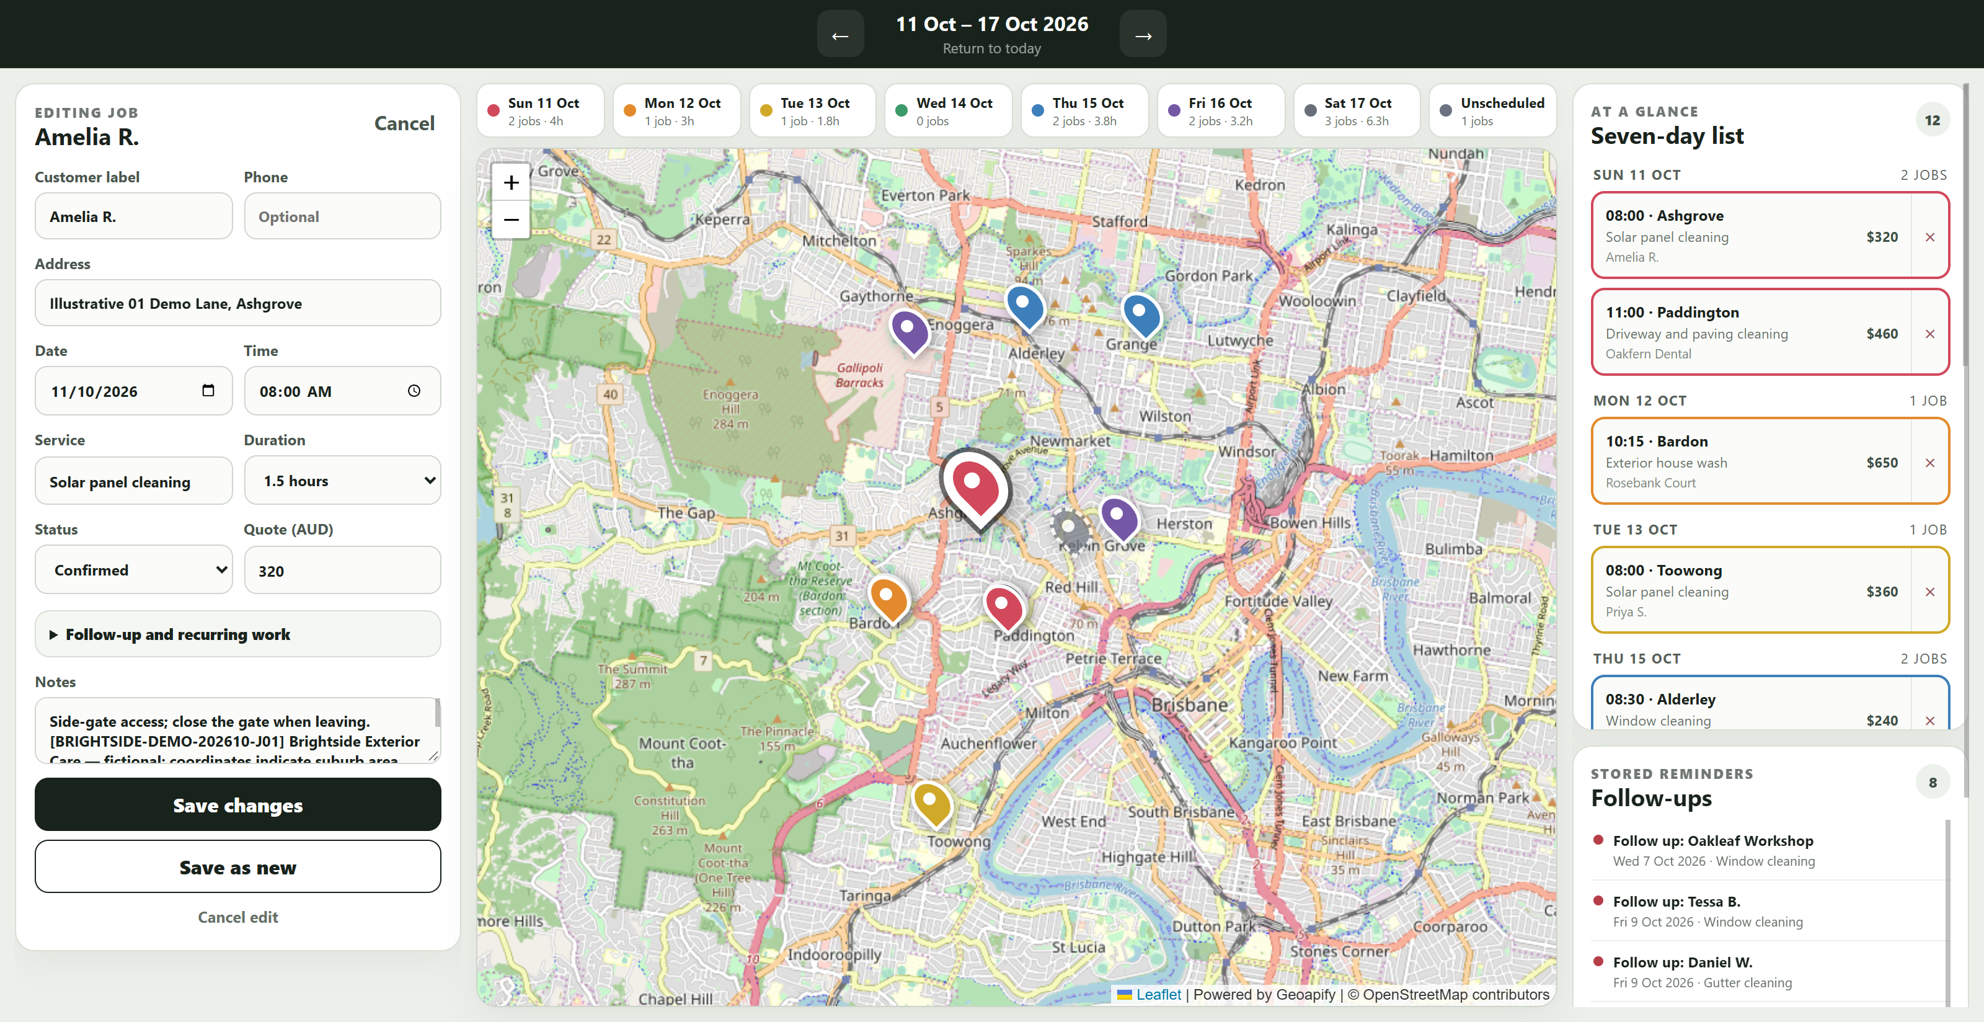Show Unscheduled jobs tab
This screenshot has height=1022, width=1984.
[x=1492, y=111]
